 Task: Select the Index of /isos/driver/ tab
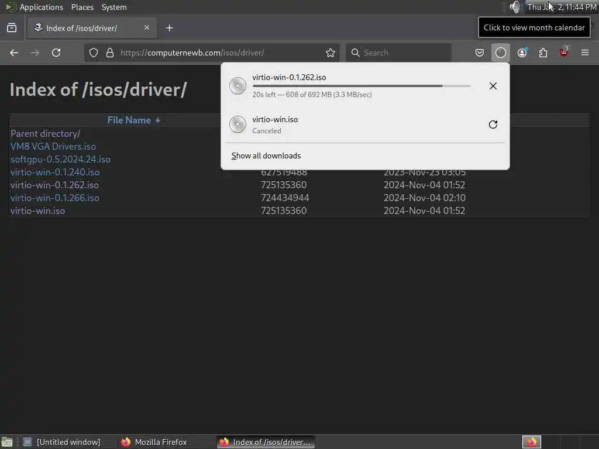coord(92,28)
